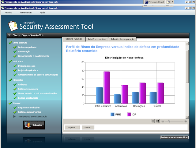Switch to Relatório resumido tab
196x148 pixels.
pyautogui.click(x=73, y=39)
